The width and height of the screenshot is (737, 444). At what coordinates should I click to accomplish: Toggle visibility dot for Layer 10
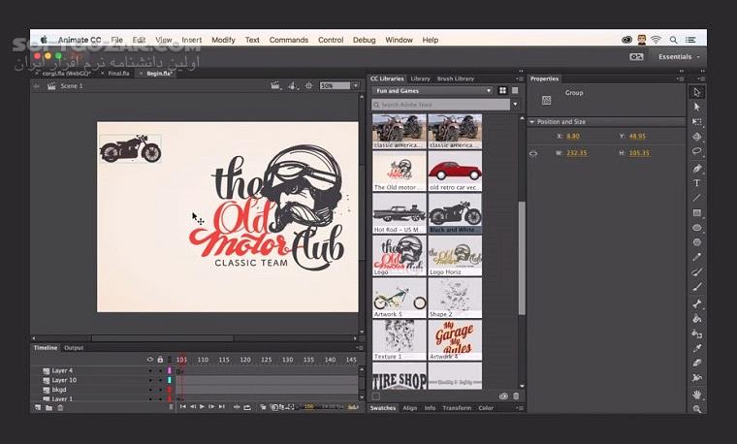pyautogui.click(x=150, y=380)
